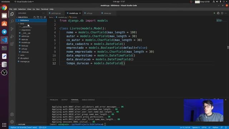Click New Folder icon in Explorer header
229x129 pixels.
[38, 17]
